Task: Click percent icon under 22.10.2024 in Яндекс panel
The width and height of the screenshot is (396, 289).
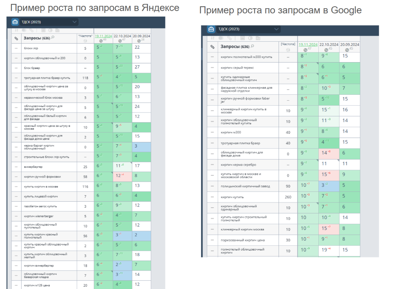Action: (120, 41)
